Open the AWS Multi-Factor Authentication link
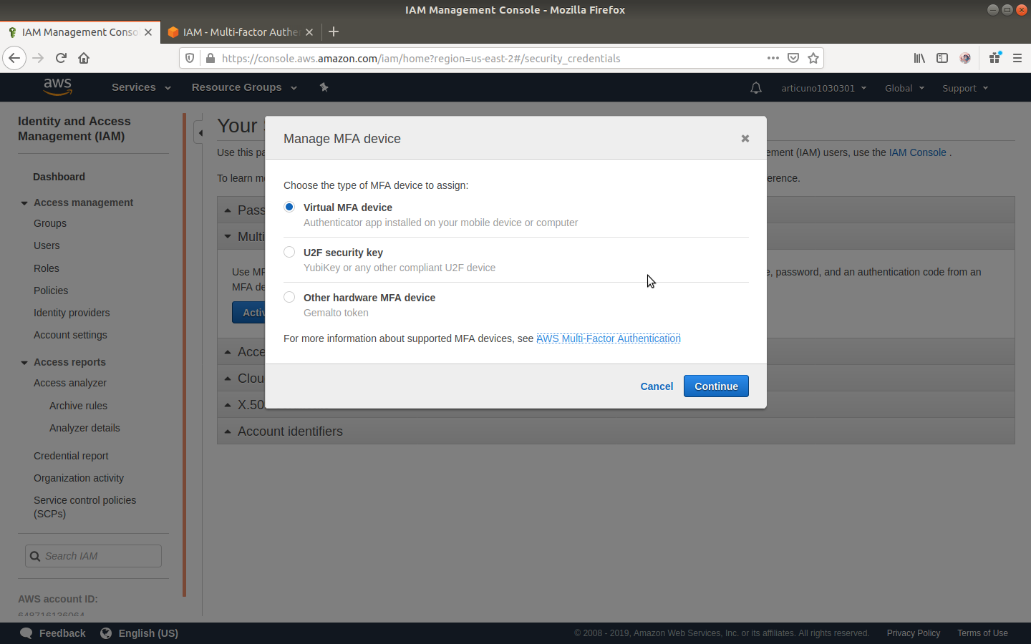Screen dimensions: 1031x644 tap(609, 338)
